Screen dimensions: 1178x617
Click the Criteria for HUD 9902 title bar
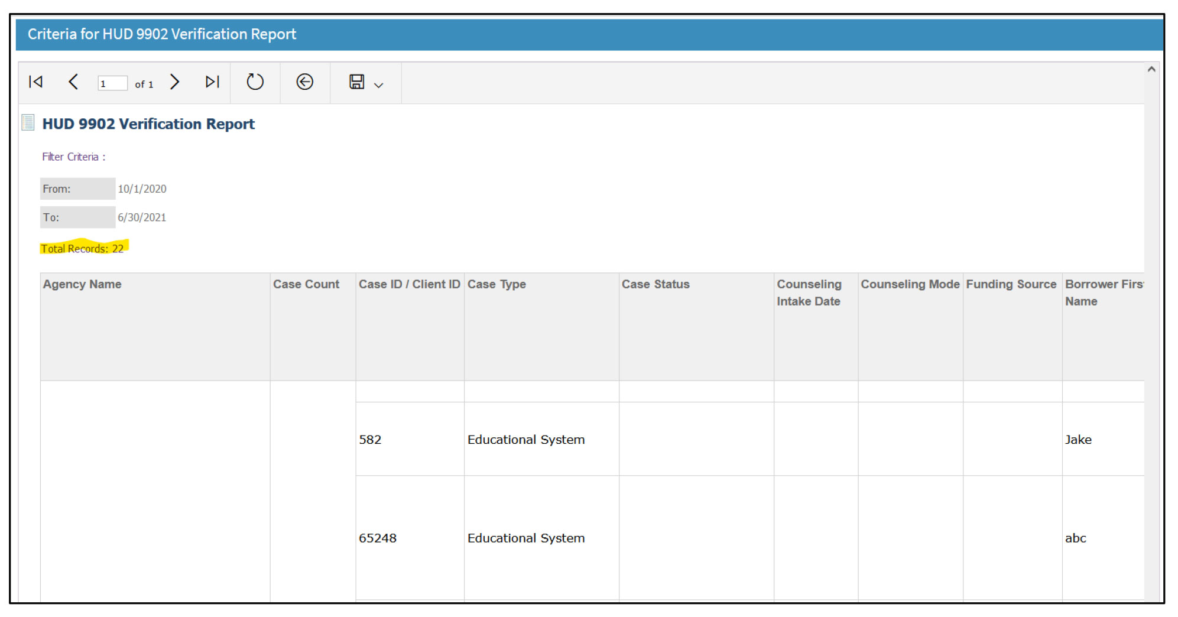click(589, 34)
